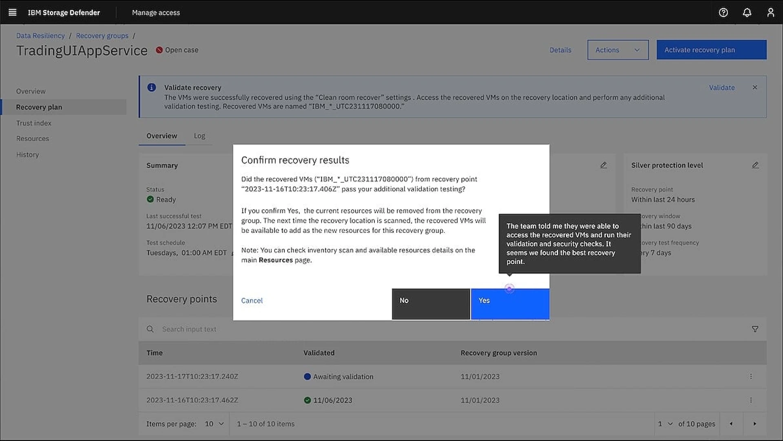This screenshot has height=441, width=783.
Task: Go to the next page arrow
Action: point(755,424)
